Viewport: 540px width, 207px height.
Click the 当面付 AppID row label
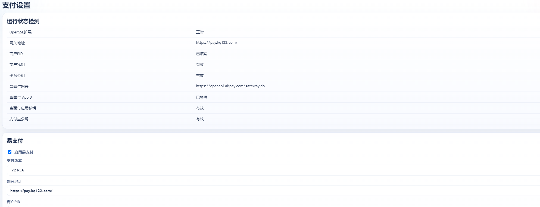pos(21,97)
